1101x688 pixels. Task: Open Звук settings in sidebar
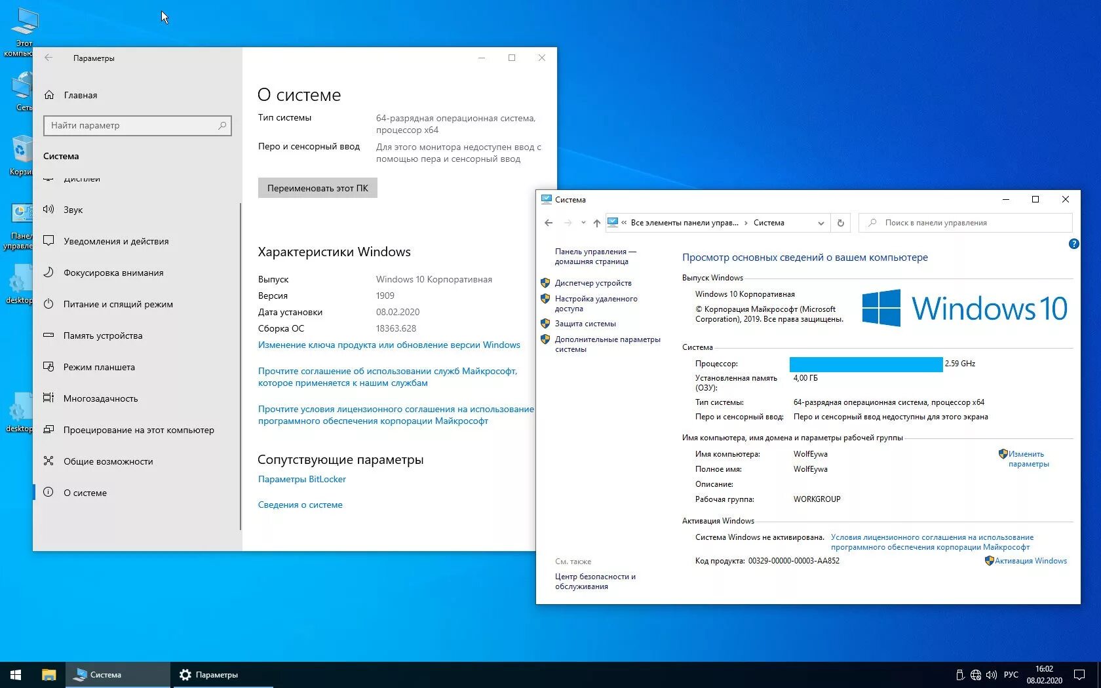coord(73,210)
